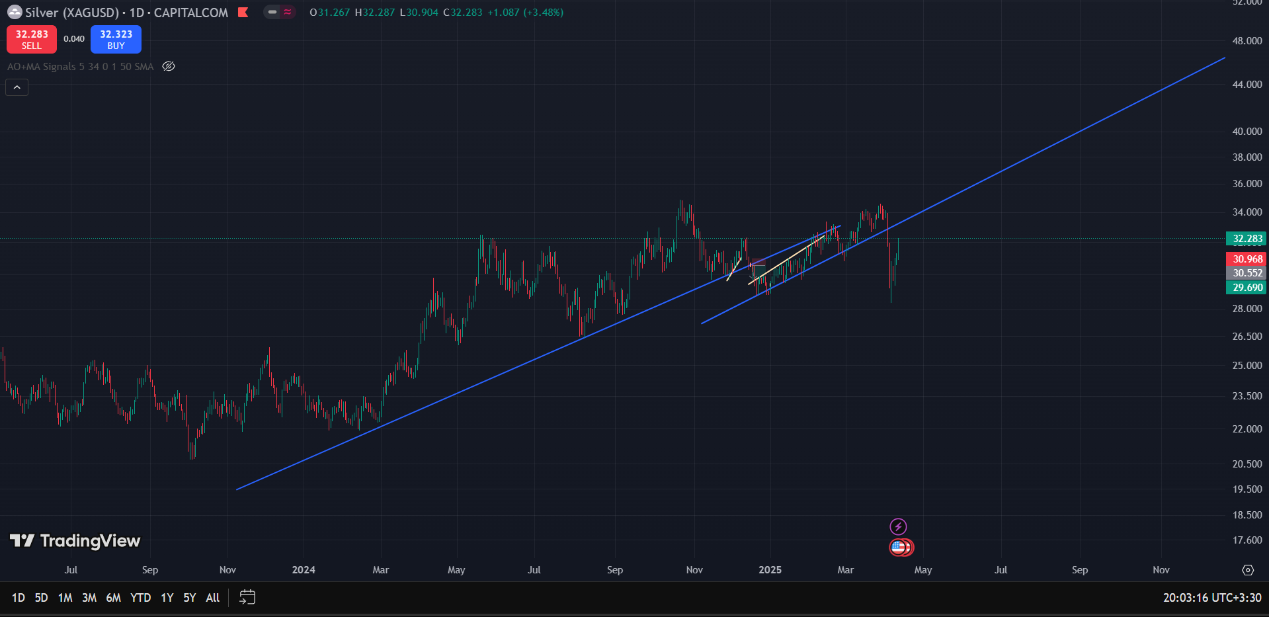The image size is (1269, 617).
Task: Click the 2025 label on time axis
Action: coord(770,570)
